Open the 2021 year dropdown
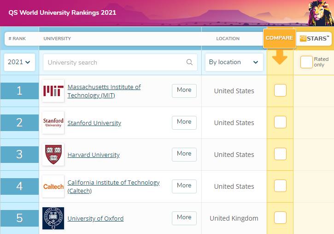 point(19,62)
